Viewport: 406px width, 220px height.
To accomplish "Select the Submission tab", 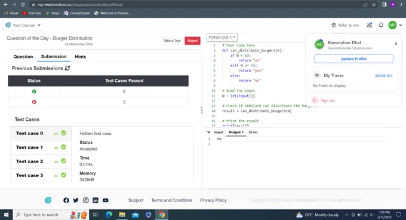I will [x=54, y=56].
